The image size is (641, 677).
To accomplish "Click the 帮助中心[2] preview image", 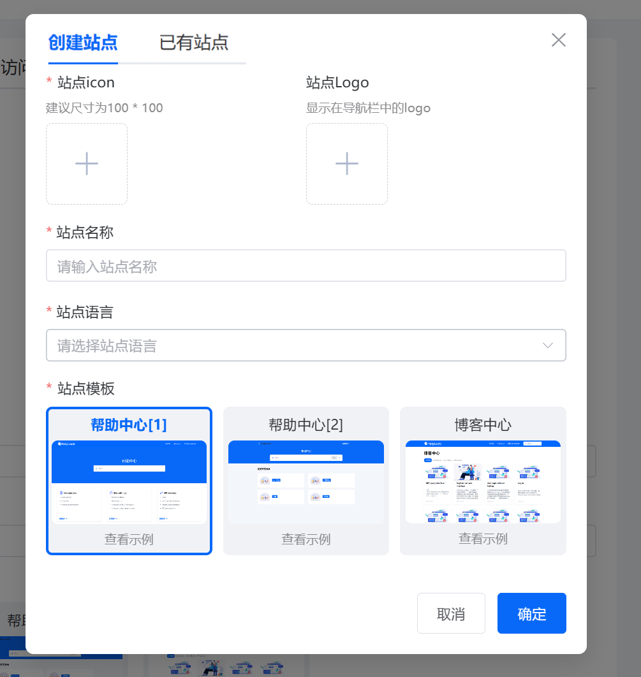I will tap(306, 482).
